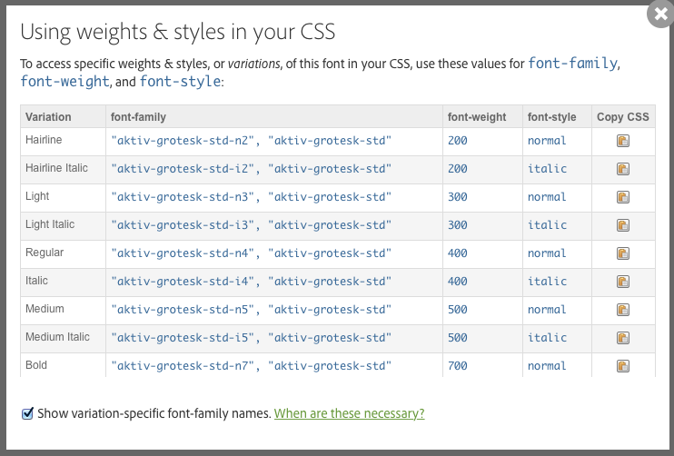Viewport: 674px width, 456px height.
Task: Copy CSS for the Hairline Italic variation
Action: coord(623,169)
